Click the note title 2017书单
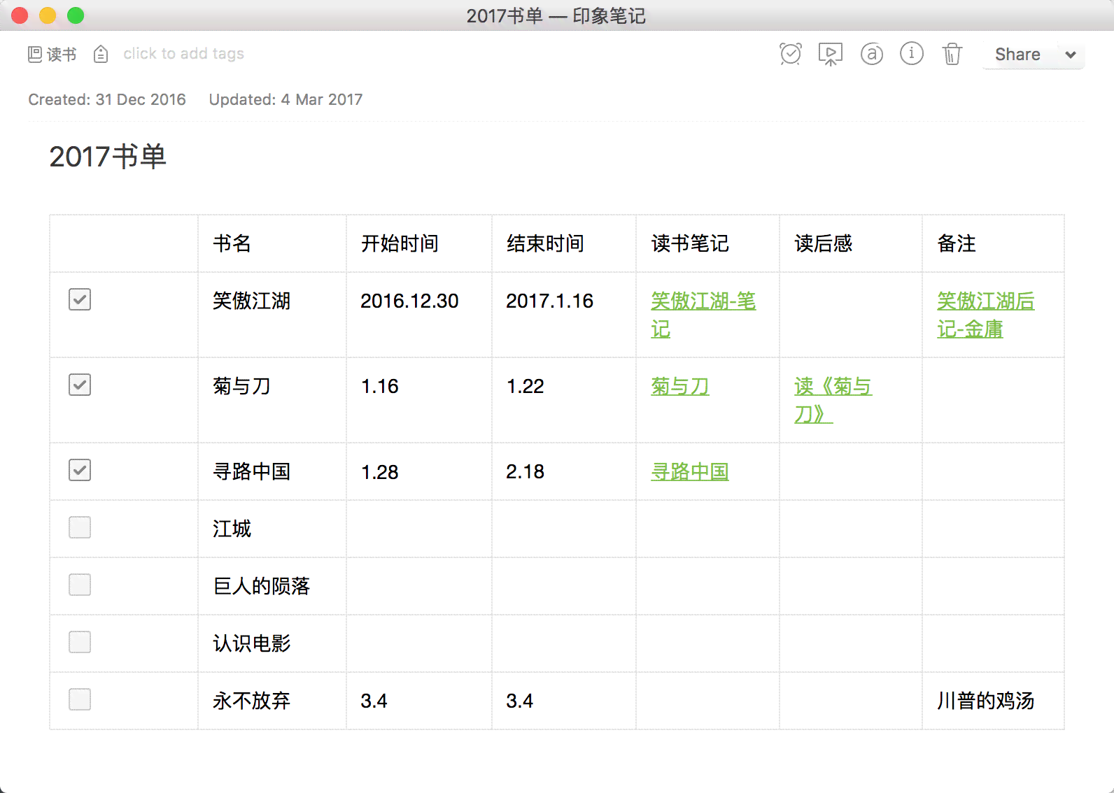The image size is (1114, 793). (108, 157)
